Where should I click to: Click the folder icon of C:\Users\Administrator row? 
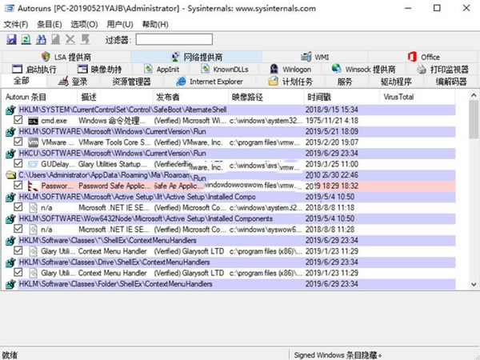pos(11,175)
